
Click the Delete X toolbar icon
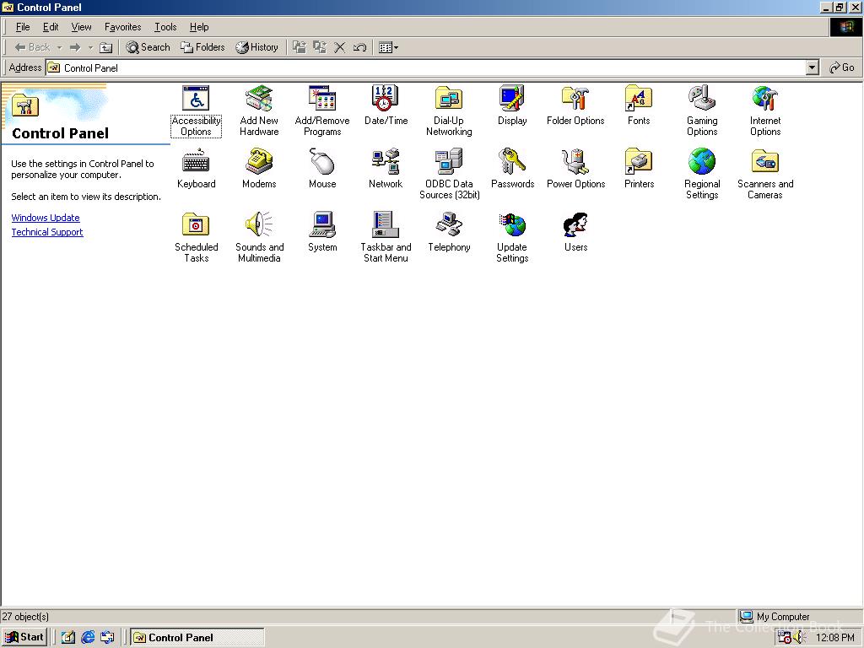coord(340,47)
